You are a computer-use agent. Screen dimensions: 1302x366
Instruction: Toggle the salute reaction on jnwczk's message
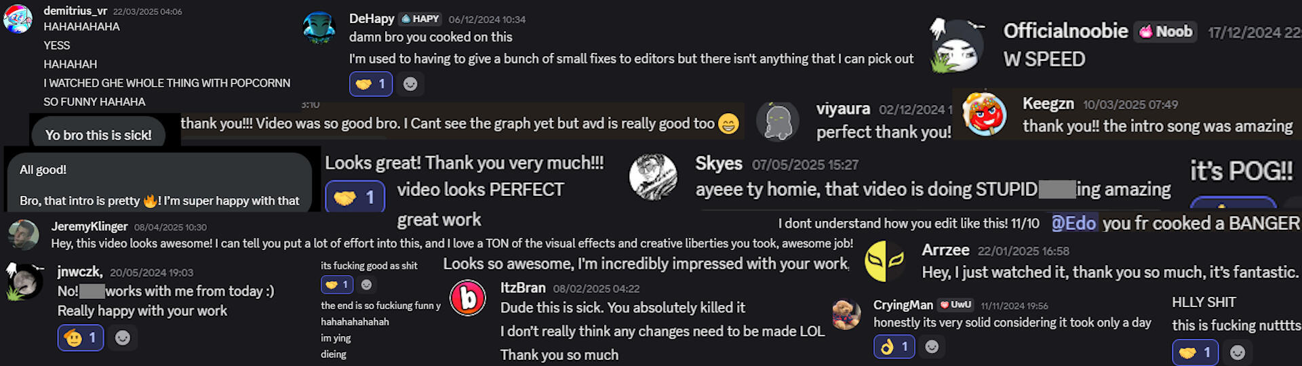(81, 338)
